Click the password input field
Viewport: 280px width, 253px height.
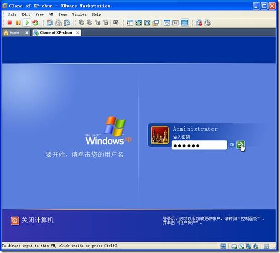(x=199, y=145)
